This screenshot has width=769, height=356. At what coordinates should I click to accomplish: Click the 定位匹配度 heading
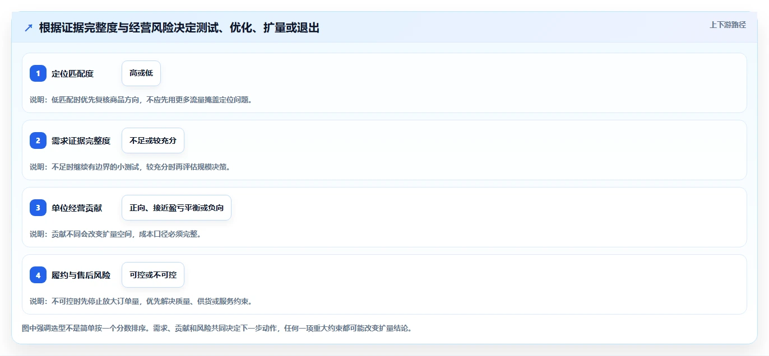[x=72, y=73]
